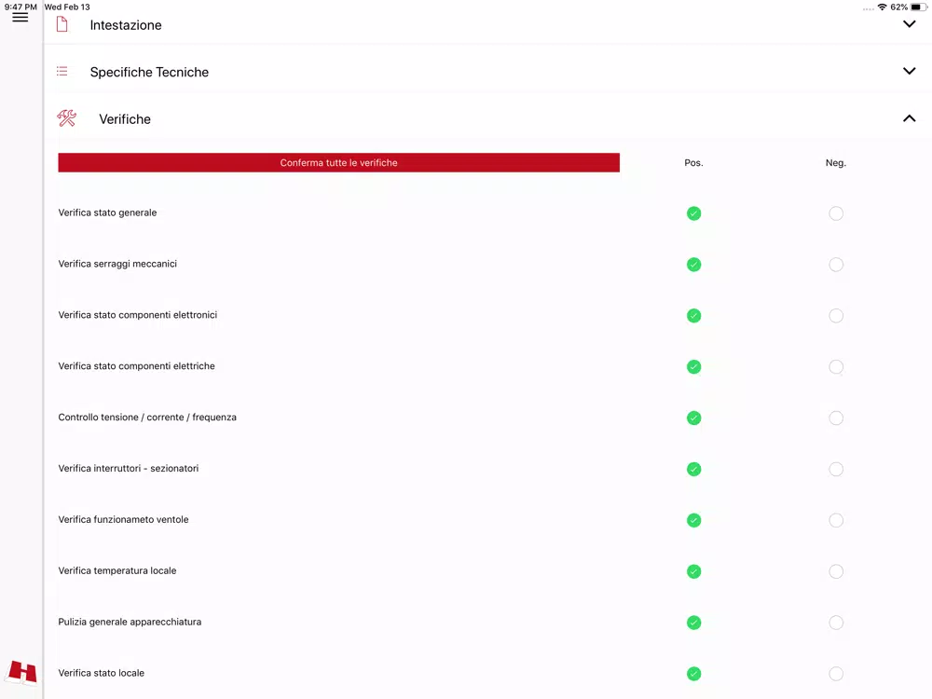The height and width of the screenshot is (699, 932).
Task: Mark funzionameto ventole as positive
Action: coord(693,520)
